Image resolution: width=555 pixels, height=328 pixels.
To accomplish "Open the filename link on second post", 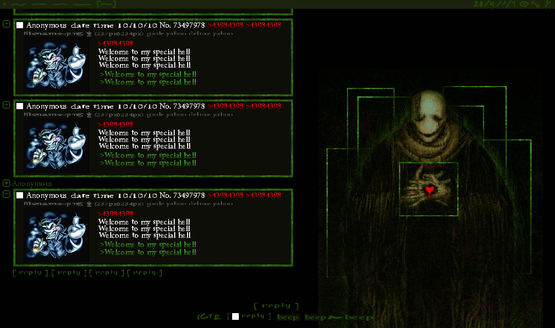I will point(53,115).
